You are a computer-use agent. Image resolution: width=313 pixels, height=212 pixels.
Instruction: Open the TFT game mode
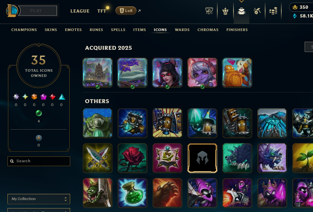(102, 11)
